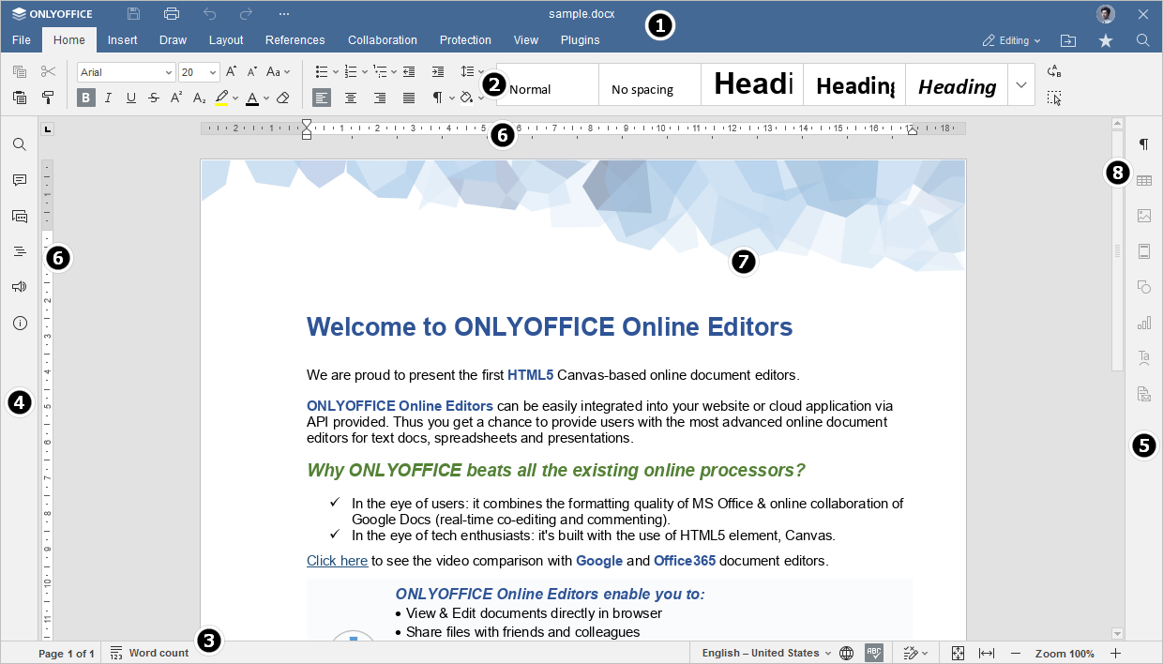Open Paragraph settings in right sidebar
The width and height of the screenshot is (1163, 664).
click(x=1143, y=143)
